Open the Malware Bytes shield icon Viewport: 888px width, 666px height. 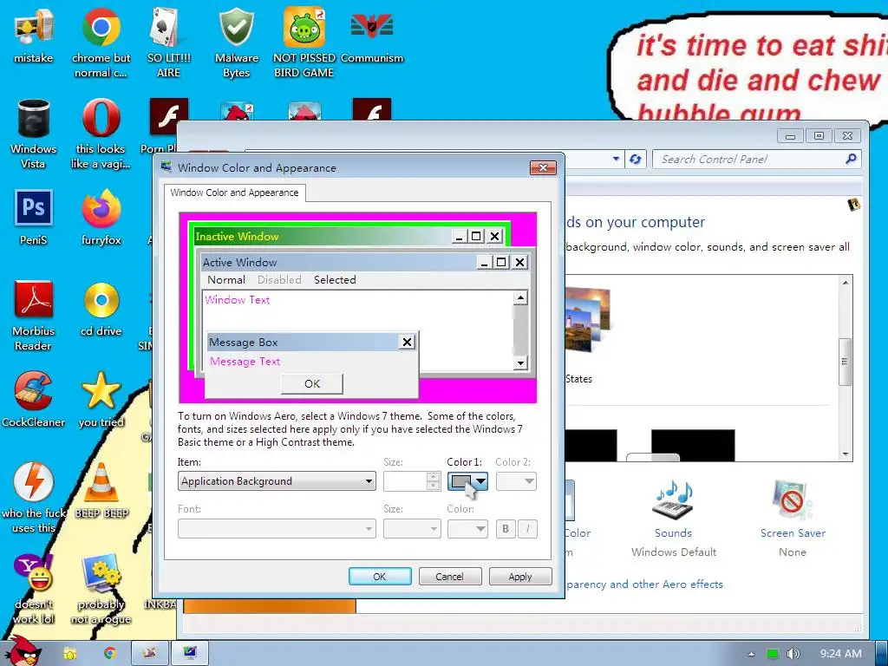click(236, 42)
